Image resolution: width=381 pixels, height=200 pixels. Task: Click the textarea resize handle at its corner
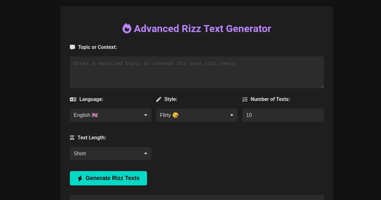(322, 86)
